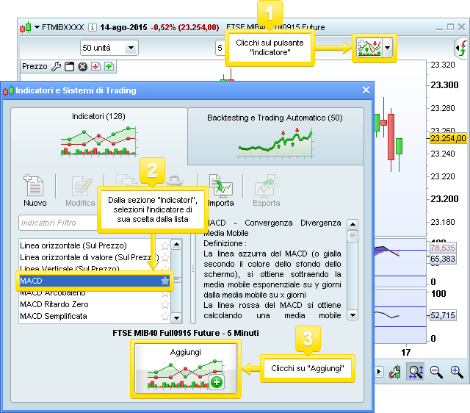The image size is (470, 413).
Task: Click the Modifica button
Action: point(80,191)
